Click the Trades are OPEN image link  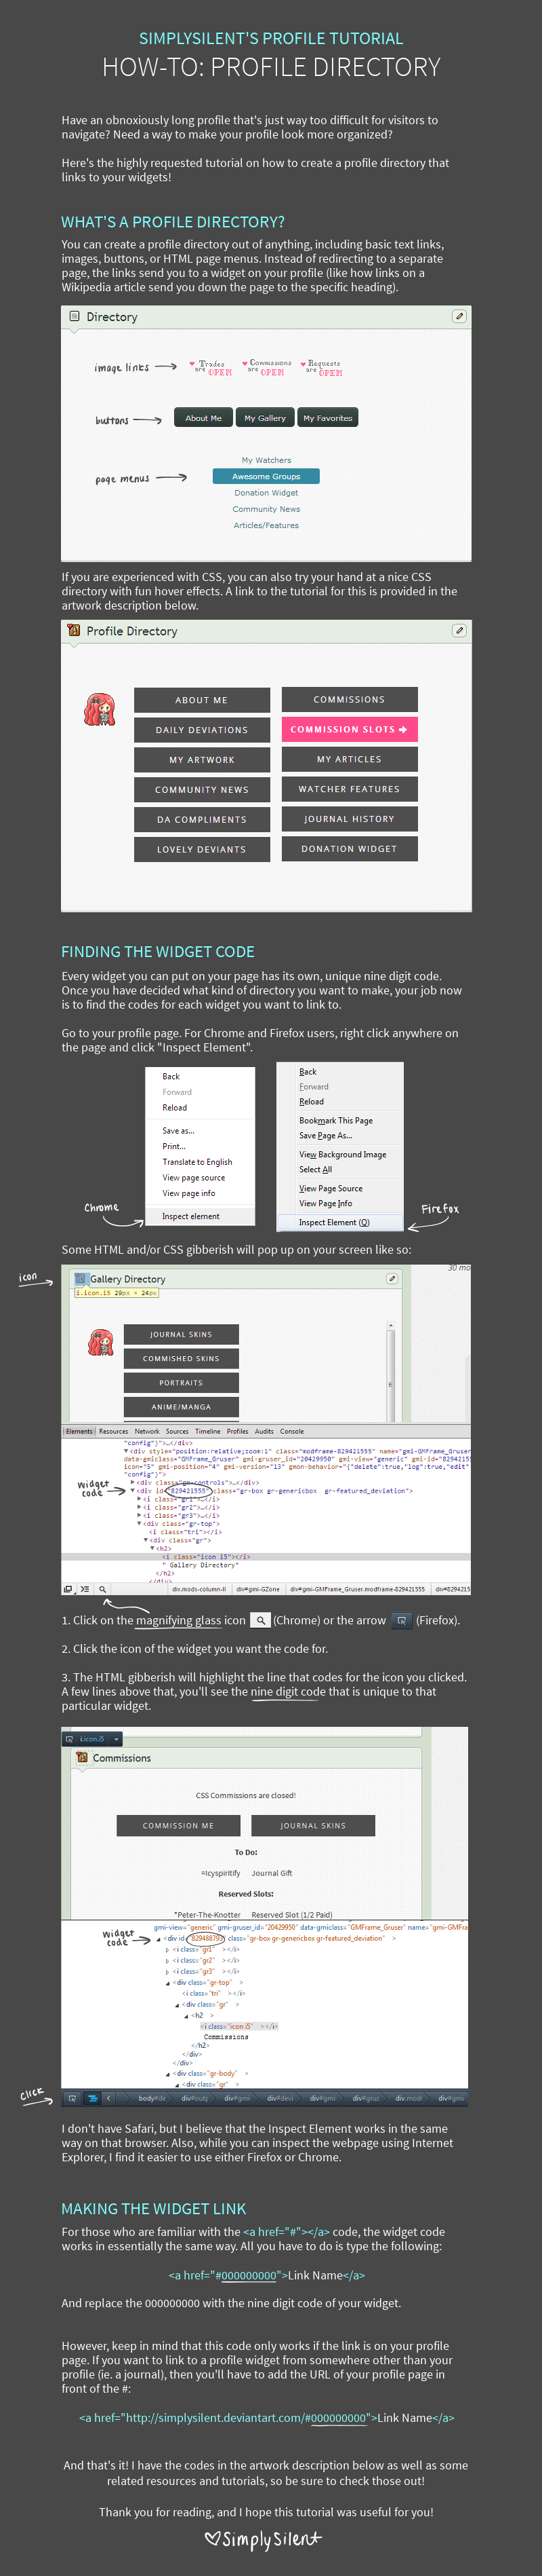pos(211,368)
